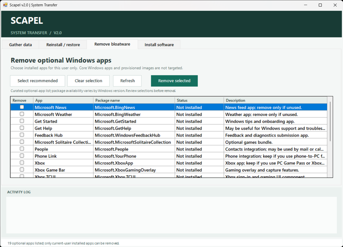Refresh the optional apps list
This screenshot has width=343, height=247.
(x=127, y=81)
